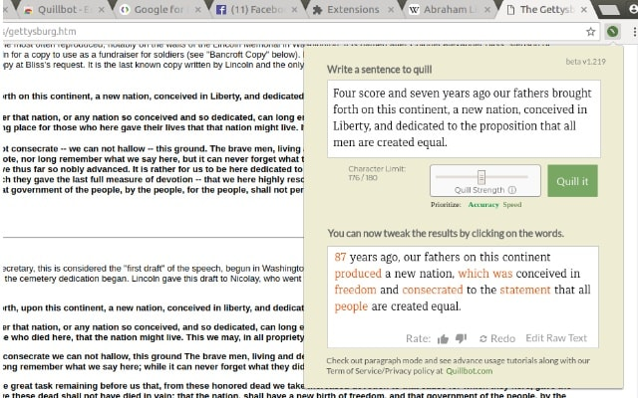This screenshot has width=638, height=398.
Task: Tweak the word 'produced' in results
Action: coord(358,274)
